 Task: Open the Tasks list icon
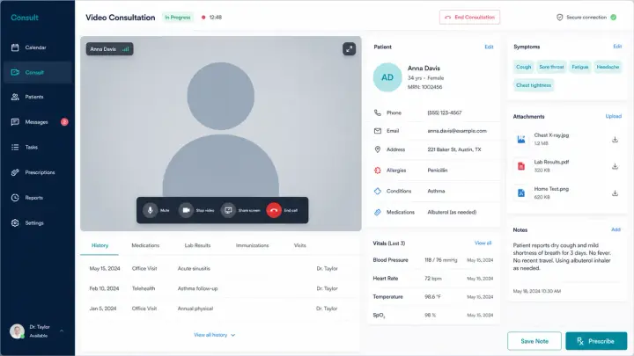[15, 148]
